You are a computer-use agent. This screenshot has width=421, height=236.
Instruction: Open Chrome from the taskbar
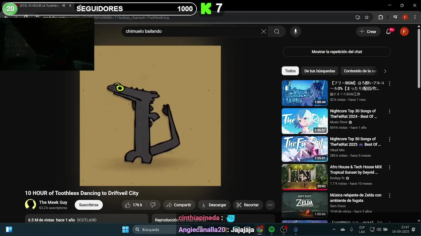[260, 229]
